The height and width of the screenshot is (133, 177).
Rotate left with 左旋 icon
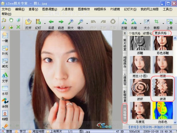click(x=124, y=24)
